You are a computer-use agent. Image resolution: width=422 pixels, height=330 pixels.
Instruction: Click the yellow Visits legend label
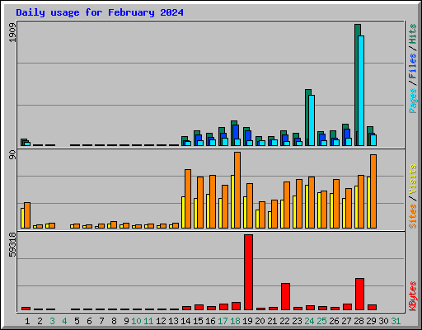click(x=412, y=180)
